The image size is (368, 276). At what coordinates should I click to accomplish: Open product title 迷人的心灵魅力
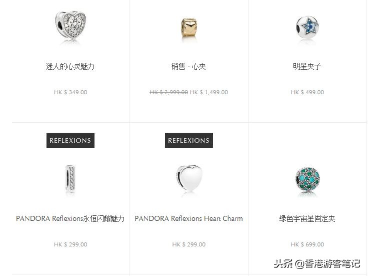70,67
